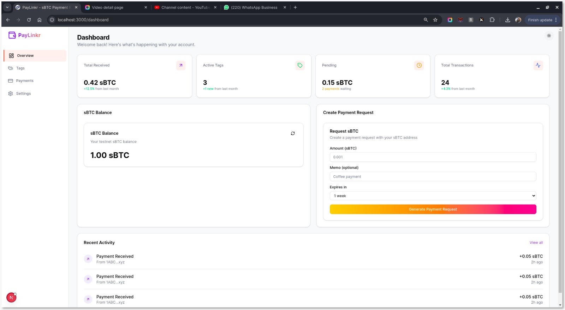The width and height of the screenshot is (565, 310).
Task: Click the Dashboard heading
Action: [x=93, y=37]
